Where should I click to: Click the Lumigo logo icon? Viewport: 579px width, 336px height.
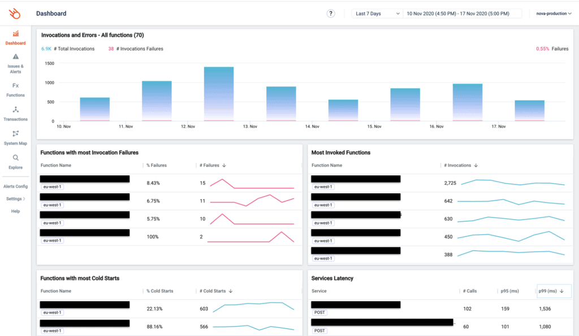15,13
